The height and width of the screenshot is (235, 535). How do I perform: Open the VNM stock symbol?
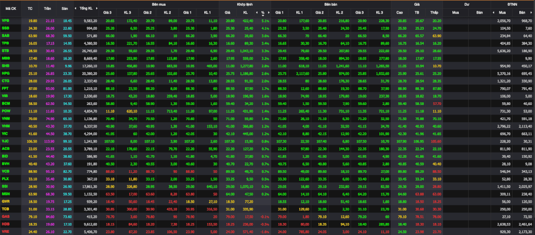(x=6, y=119)
